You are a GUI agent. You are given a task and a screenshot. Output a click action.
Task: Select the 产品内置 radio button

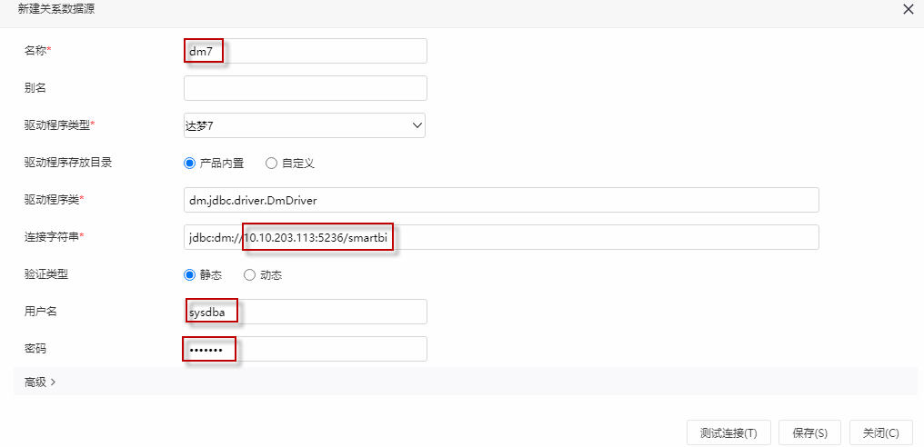(189, 164)
